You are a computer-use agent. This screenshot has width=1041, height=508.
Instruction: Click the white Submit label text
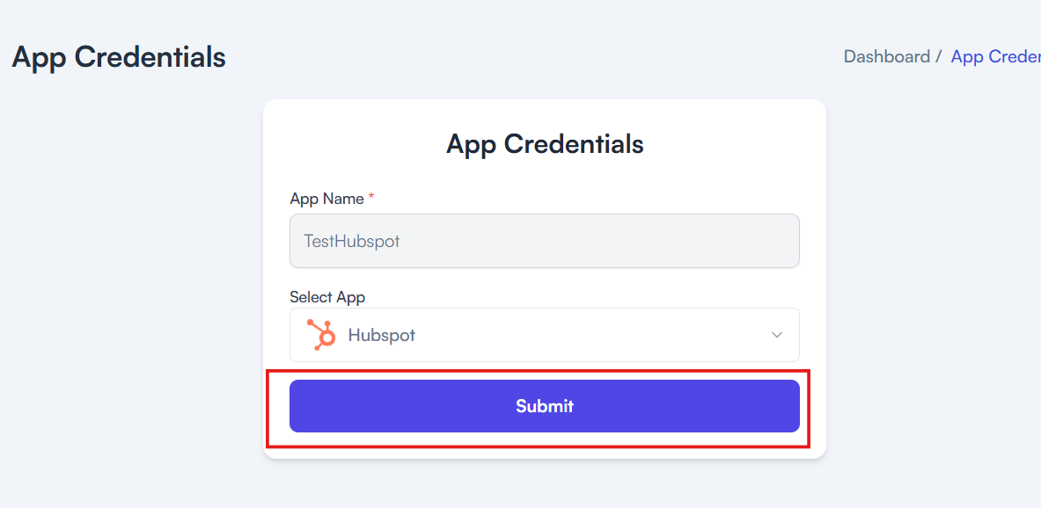[x=545, y=406]
